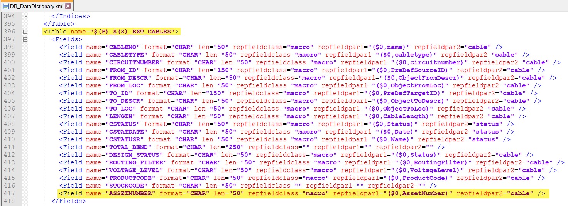Collapse the Fields fold marker on line 397
This screenshot has width=568, height=206.
point(25,39)
